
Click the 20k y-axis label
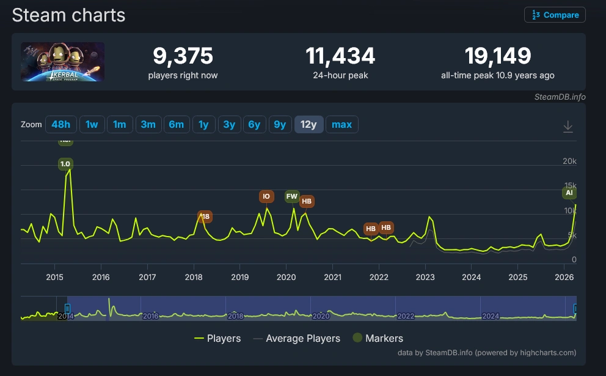pos(569,161)
